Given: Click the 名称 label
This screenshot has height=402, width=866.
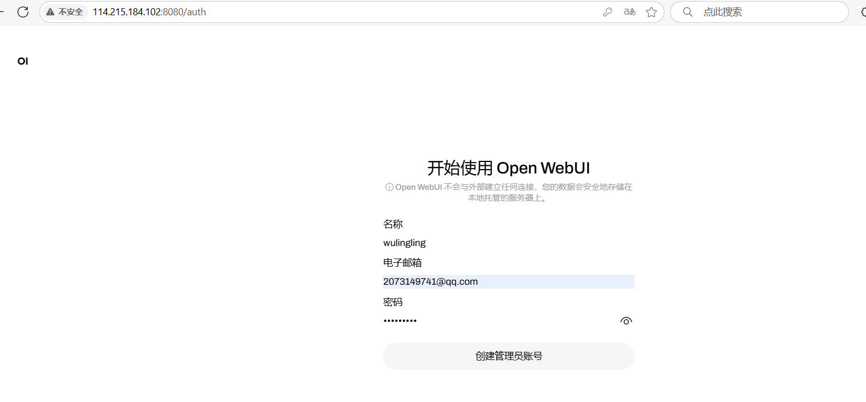Looking at the screenshot, I should tap(393, 224).
